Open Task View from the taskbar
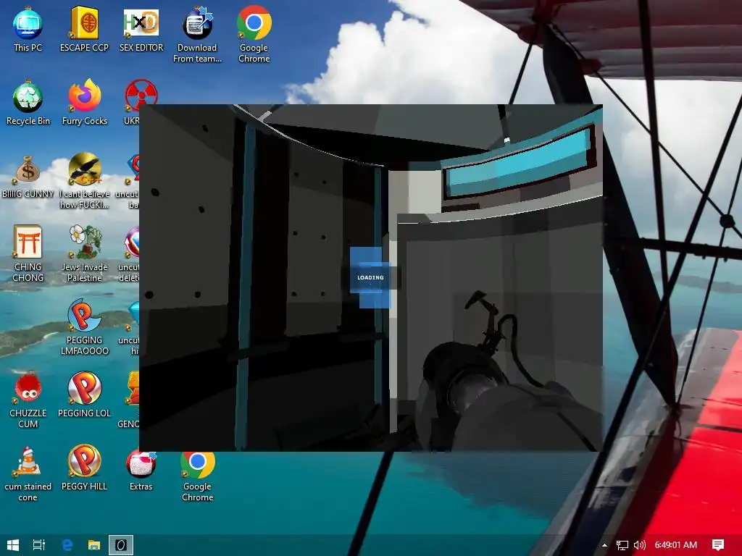 39,545
